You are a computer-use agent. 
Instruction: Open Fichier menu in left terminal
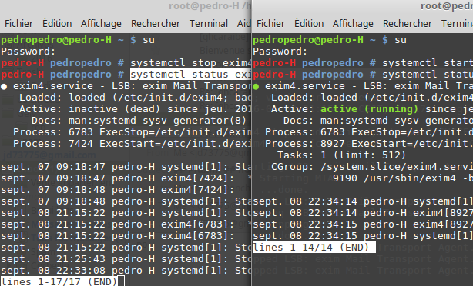(x=18, y=24)
